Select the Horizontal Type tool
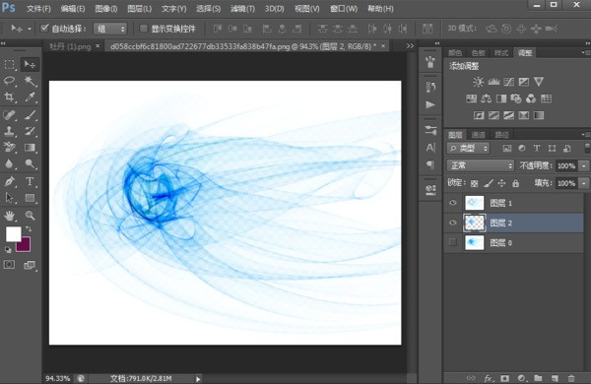 (x=30, y=181)
